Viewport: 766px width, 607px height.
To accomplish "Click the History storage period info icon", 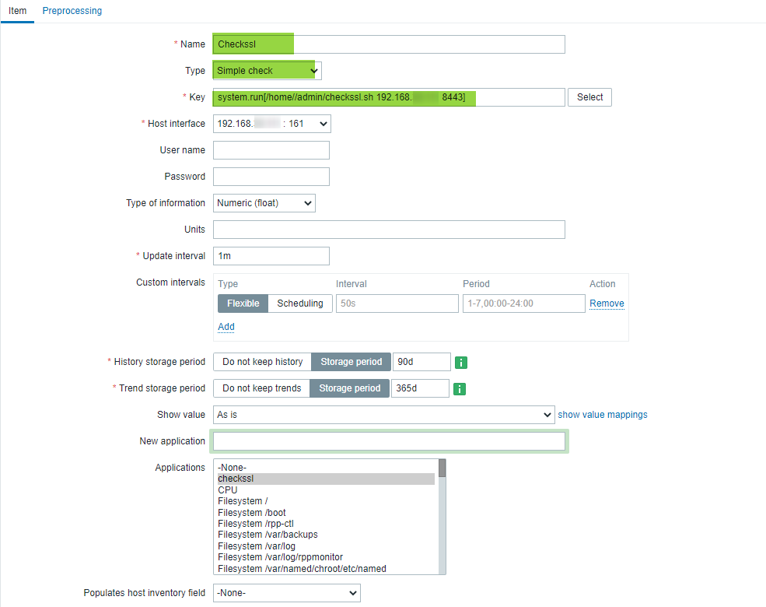I will tap(460, 363).
